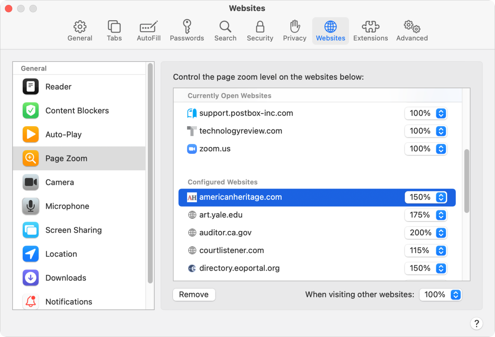Select Content Blockers in the sidebar
495x337 pixels.
pyautogui.click(x=79, y=111)
